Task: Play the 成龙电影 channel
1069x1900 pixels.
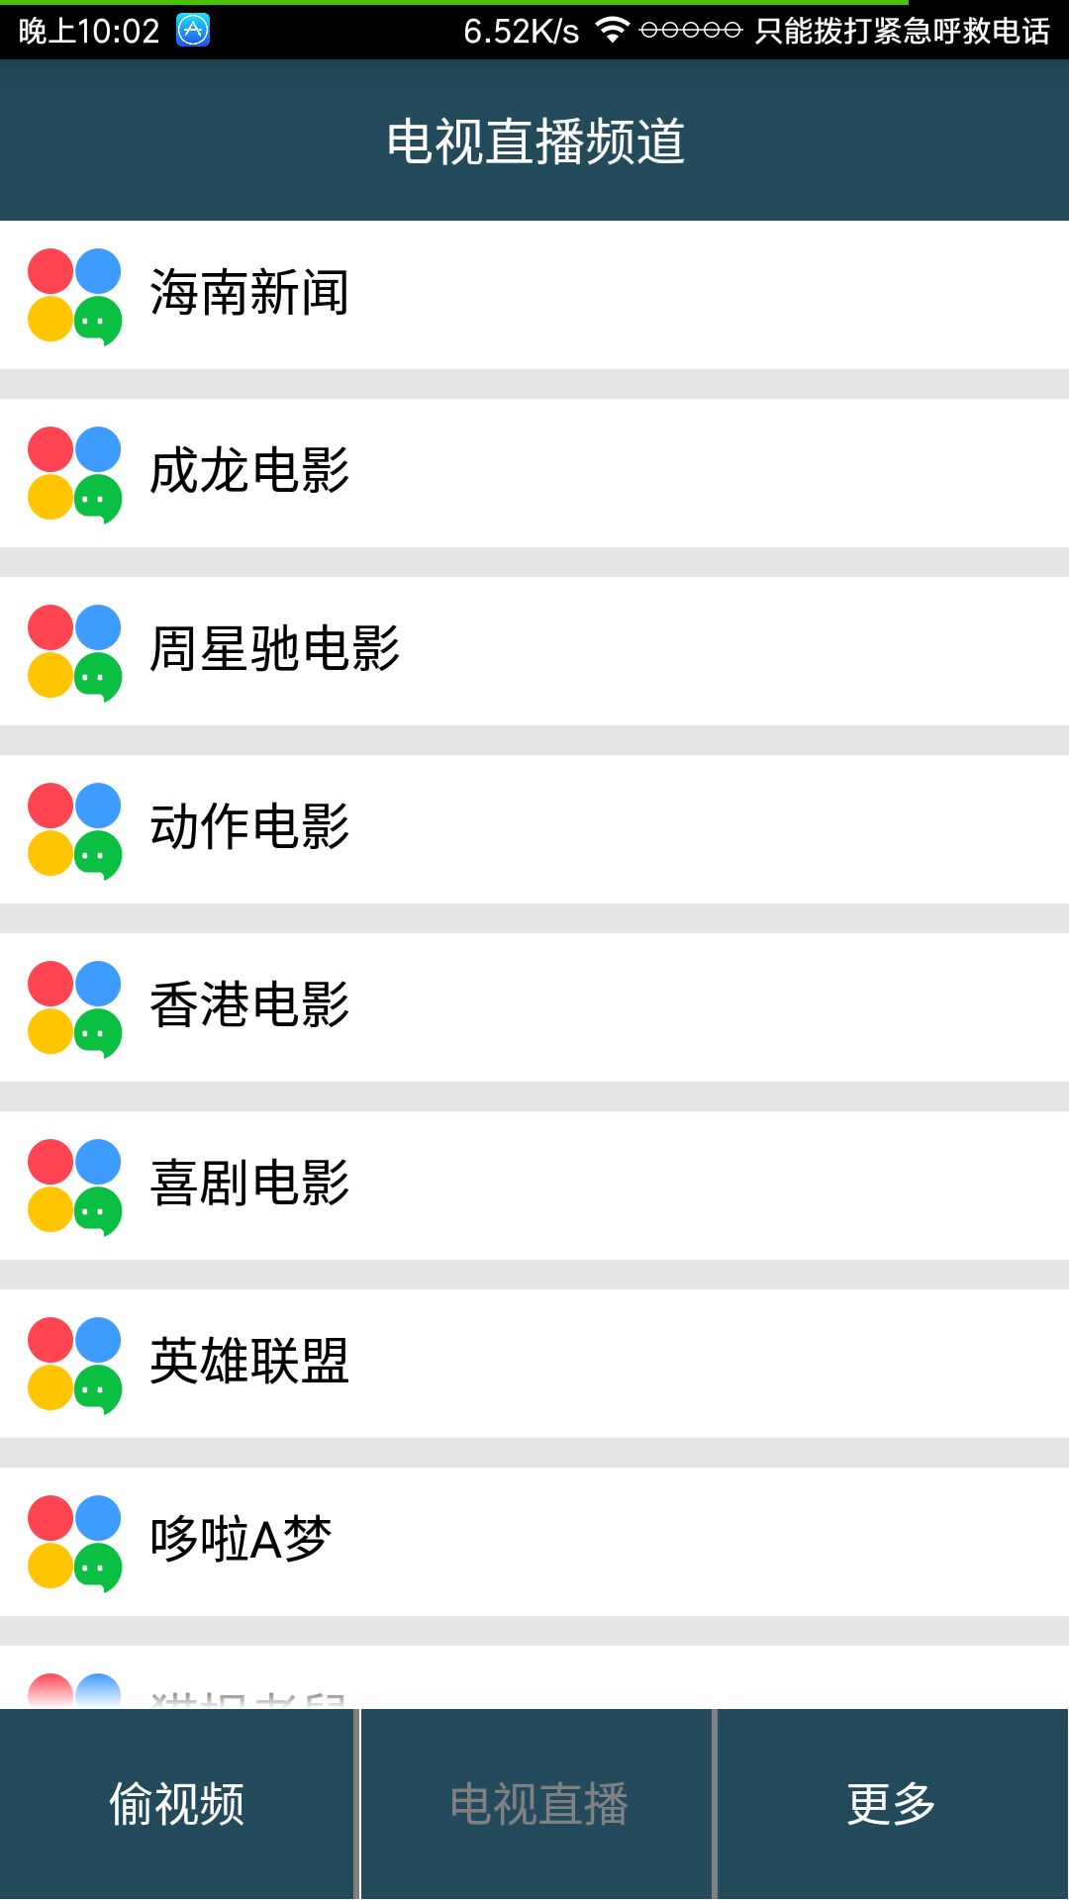Action: [534, 473]
